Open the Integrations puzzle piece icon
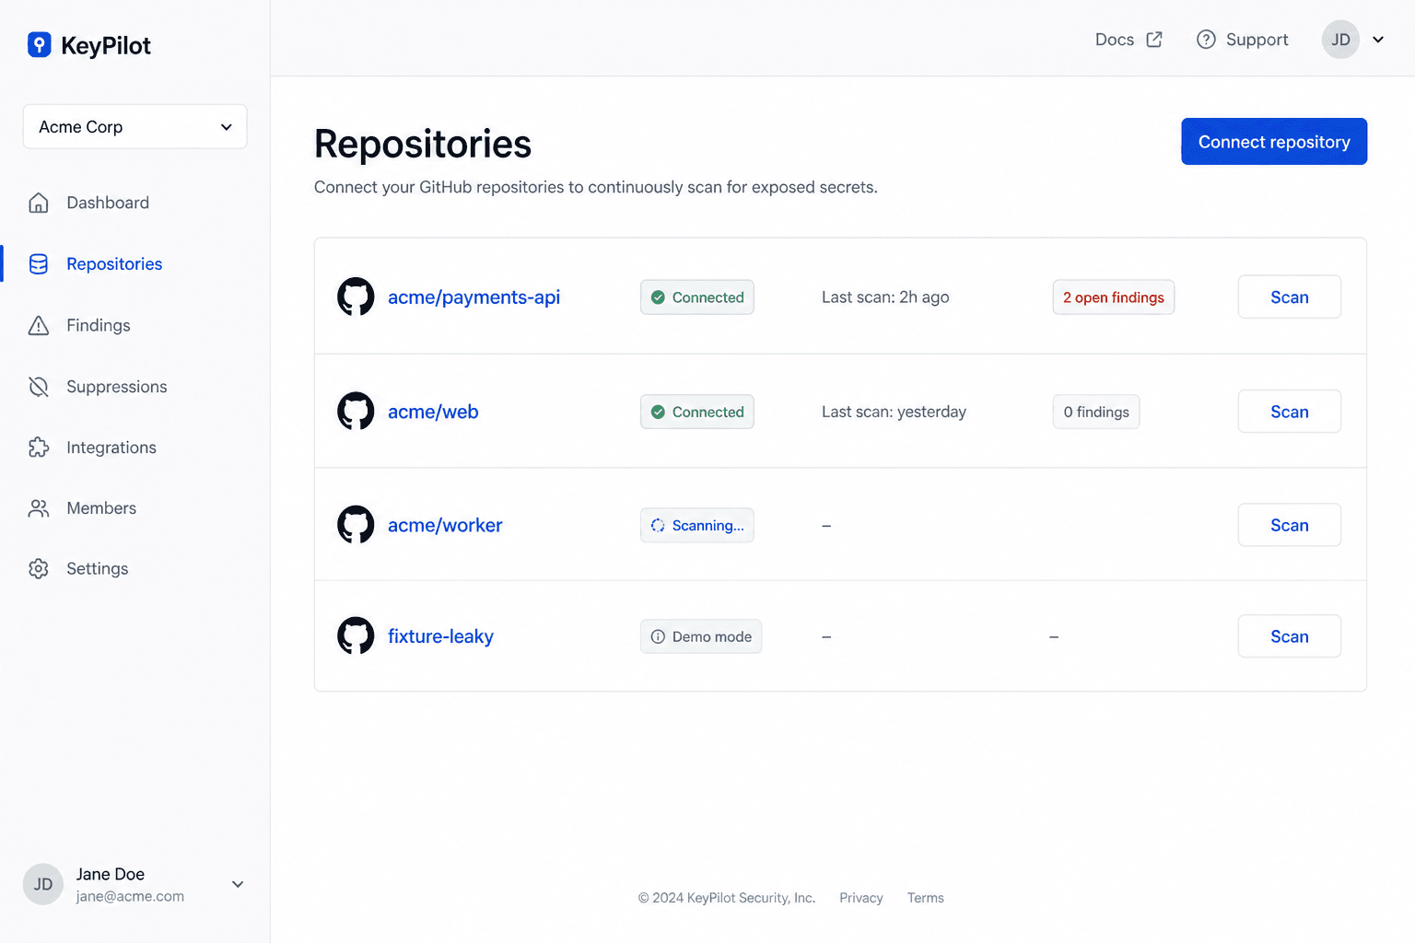 point(39,448)
